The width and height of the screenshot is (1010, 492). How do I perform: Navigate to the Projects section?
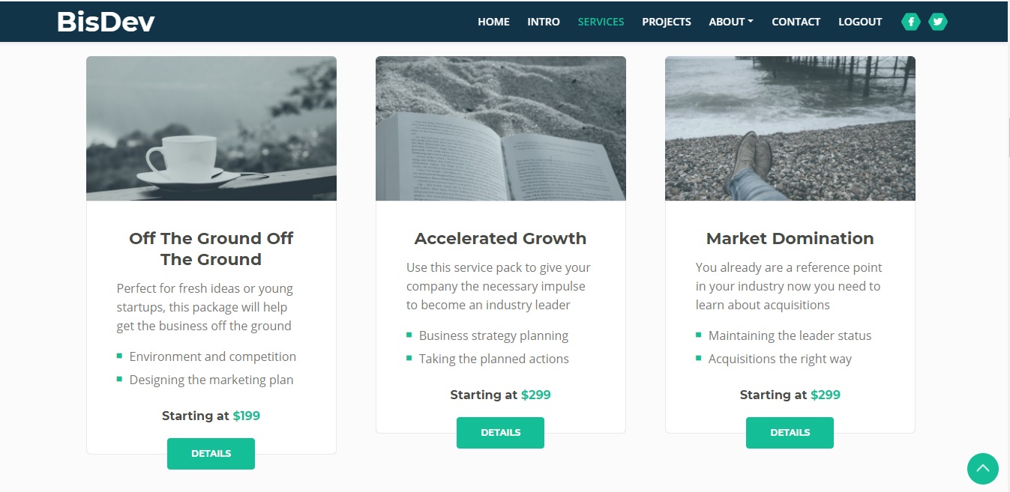[x=667, y=22]
